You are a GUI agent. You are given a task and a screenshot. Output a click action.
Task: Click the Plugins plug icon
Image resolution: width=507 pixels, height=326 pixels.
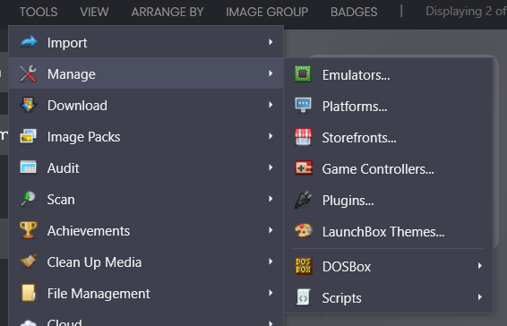click(303, 200)
